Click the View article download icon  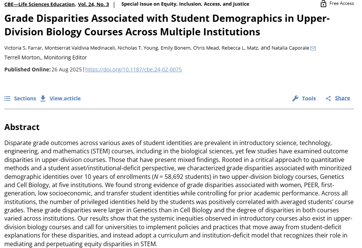tap(43, 98)
